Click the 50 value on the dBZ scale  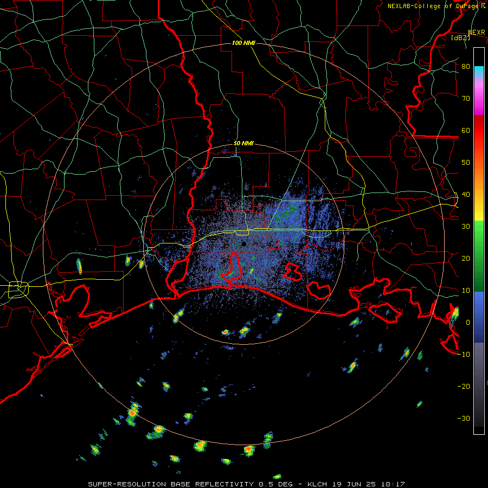[466, 163]
